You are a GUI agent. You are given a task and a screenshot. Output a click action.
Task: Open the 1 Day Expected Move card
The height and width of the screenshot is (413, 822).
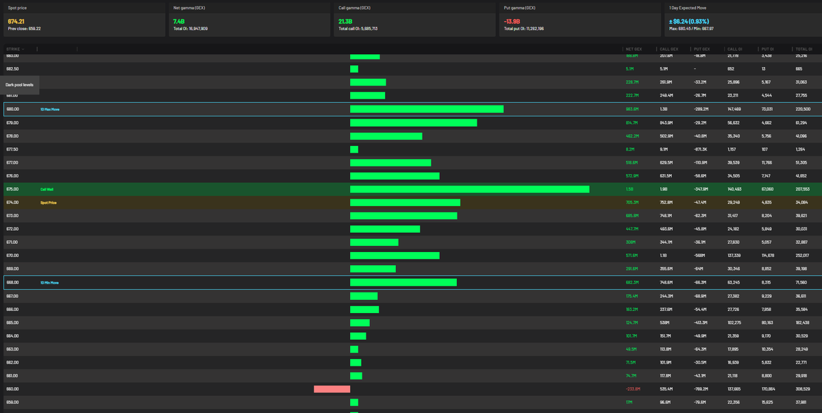[743, 19]
